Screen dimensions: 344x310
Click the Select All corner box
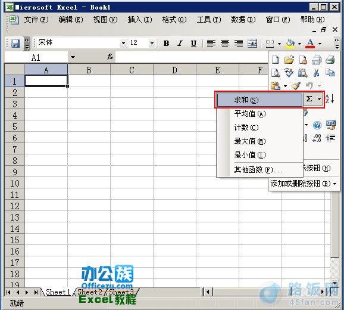tap(14, 70)
